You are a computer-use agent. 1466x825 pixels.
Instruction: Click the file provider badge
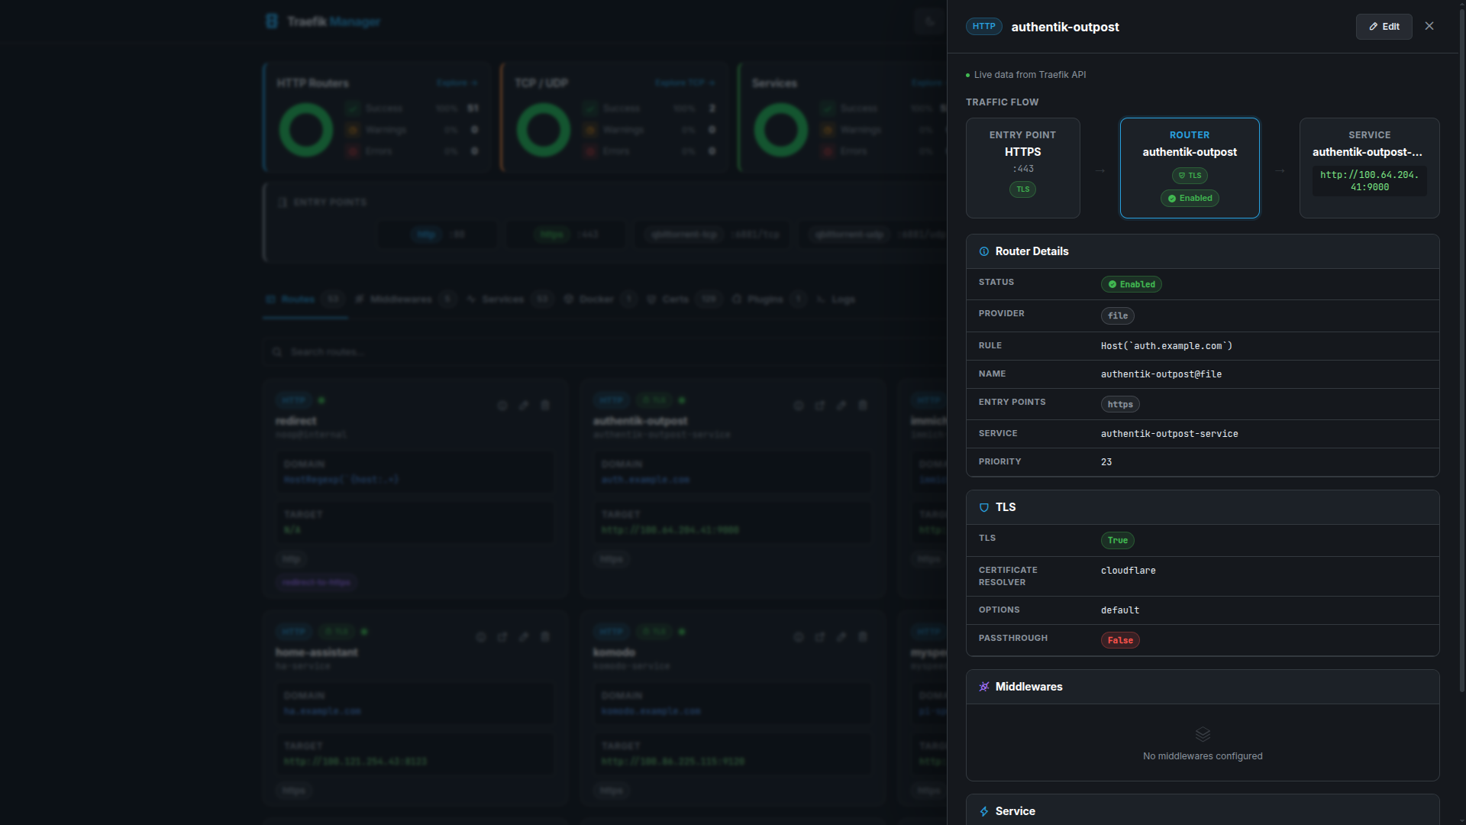[x=1117, y=315]
